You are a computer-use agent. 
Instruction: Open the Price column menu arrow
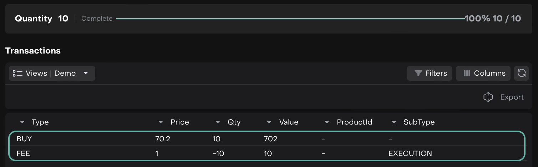pyautogui.click(x=161, y=122)
